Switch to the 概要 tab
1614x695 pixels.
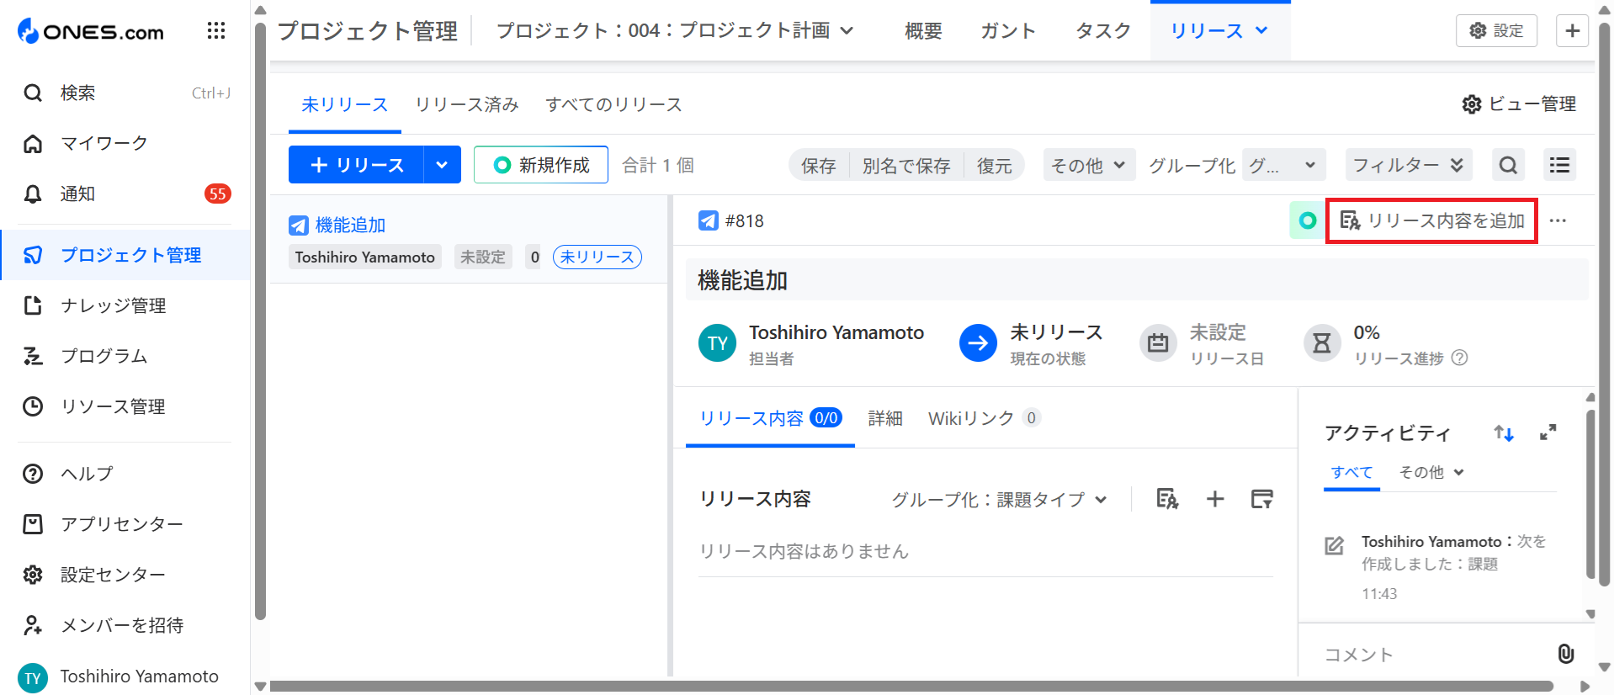(x=923, y=31)
